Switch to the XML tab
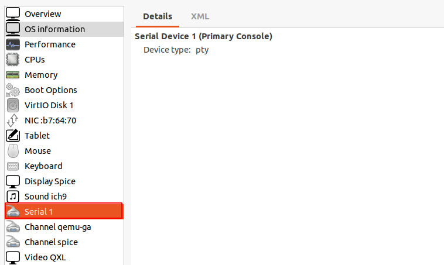This screenshot has height=265, width=444. pos(200,16)
